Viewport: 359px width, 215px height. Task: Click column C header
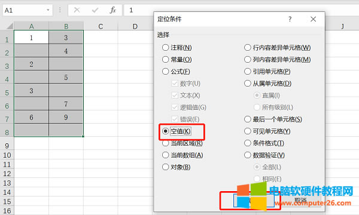(101, 26)
